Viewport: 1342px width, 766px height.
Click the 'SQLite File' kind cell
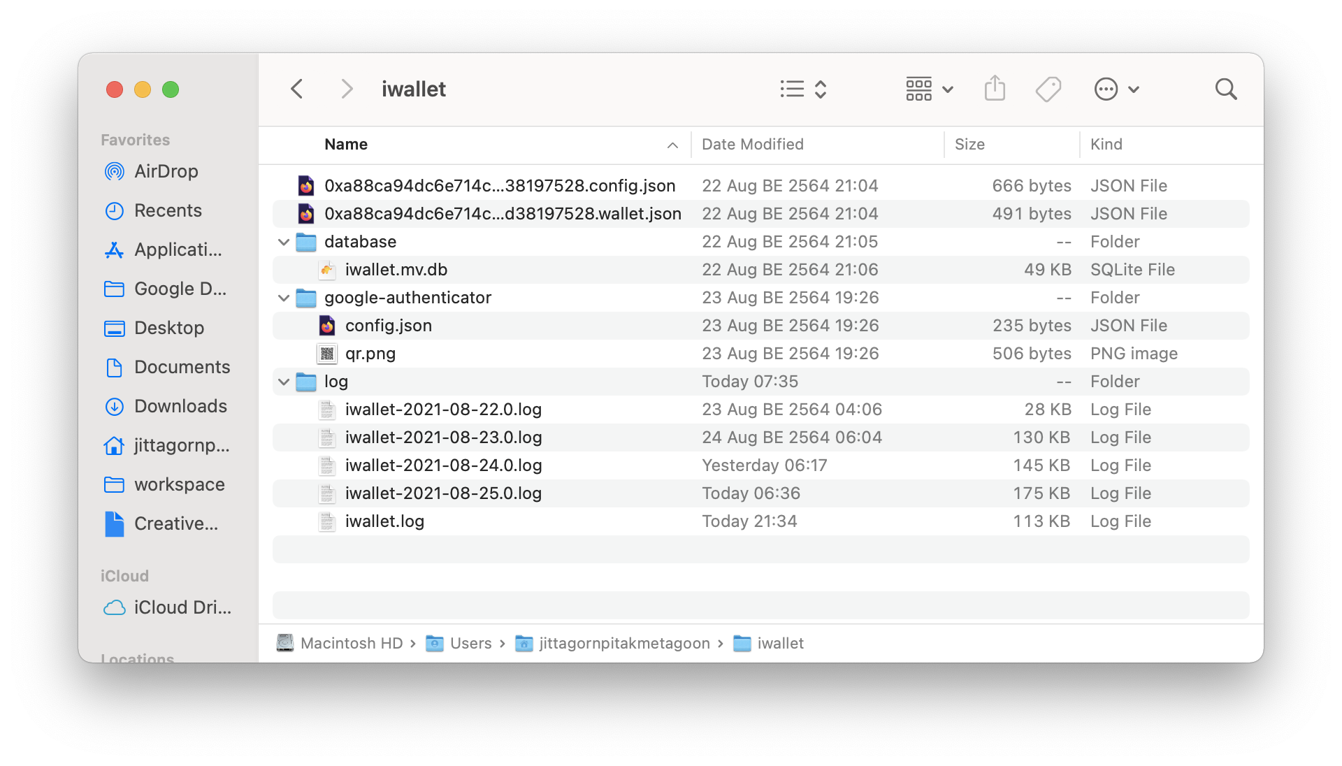tap(1132, 270)
